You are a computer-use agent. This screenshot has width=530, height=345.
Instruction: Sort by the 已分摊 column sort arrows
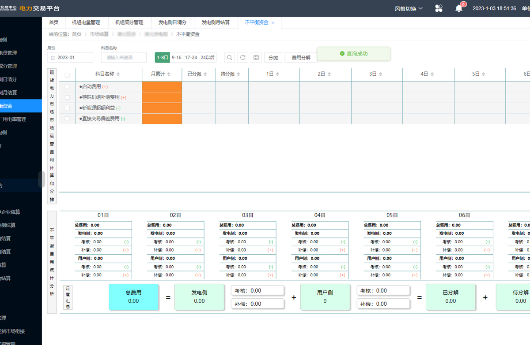(x=205, y=74)
